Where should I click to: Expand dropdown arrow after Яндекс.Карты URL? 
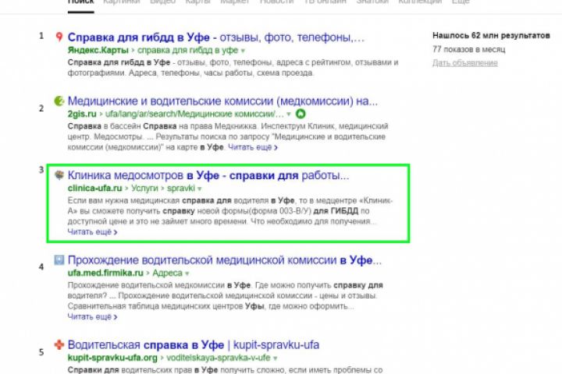coord(243,51)
